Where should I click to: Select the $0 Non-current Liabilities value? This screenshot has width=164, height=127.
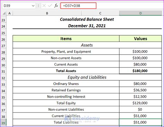click(x=140, y=109)
